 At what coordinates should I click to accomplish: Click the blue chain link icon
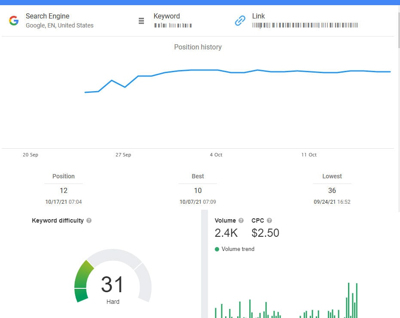[x=240, y=21]
